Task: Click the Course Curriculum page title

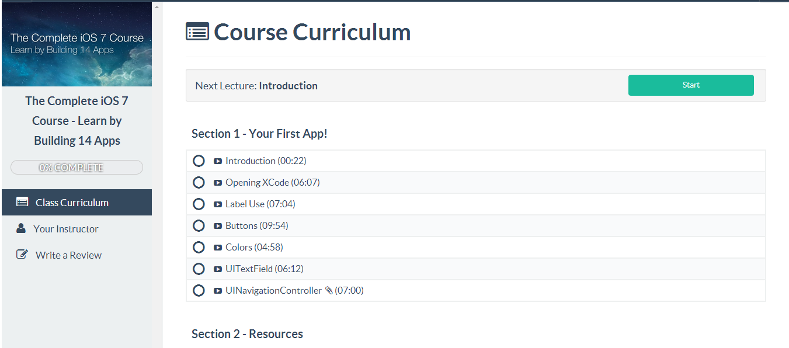Action: click(312, 32)
